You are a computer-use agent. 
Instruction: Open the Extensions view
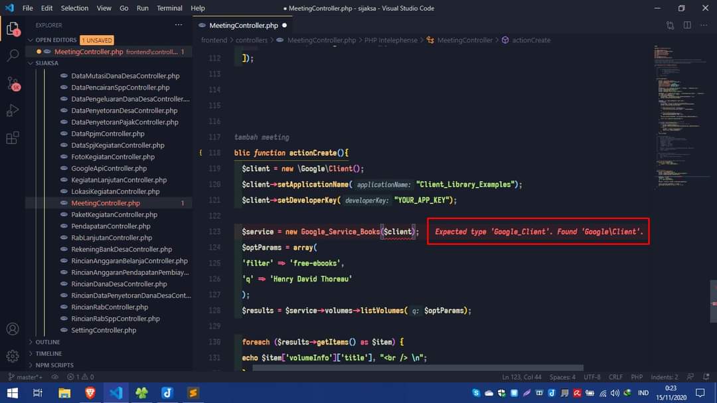click(x=13, y=137)
